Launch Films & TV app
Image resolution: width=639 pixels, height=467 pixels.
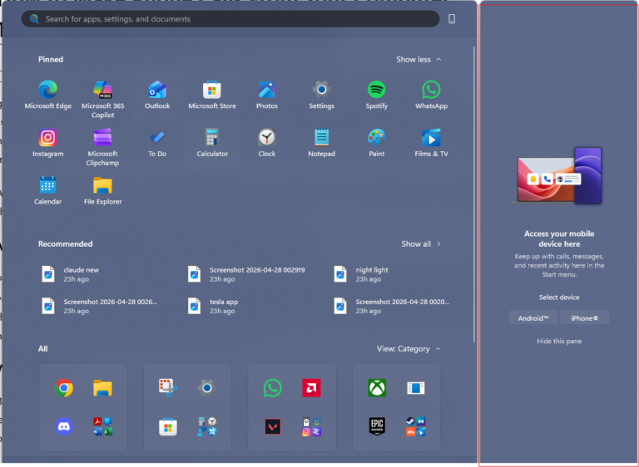[431, 143]
